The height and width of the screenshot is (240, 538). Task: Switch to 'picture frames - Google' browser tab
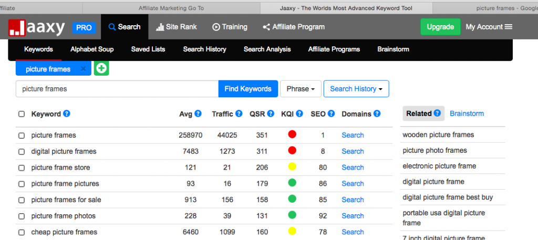tap(485, 8)
